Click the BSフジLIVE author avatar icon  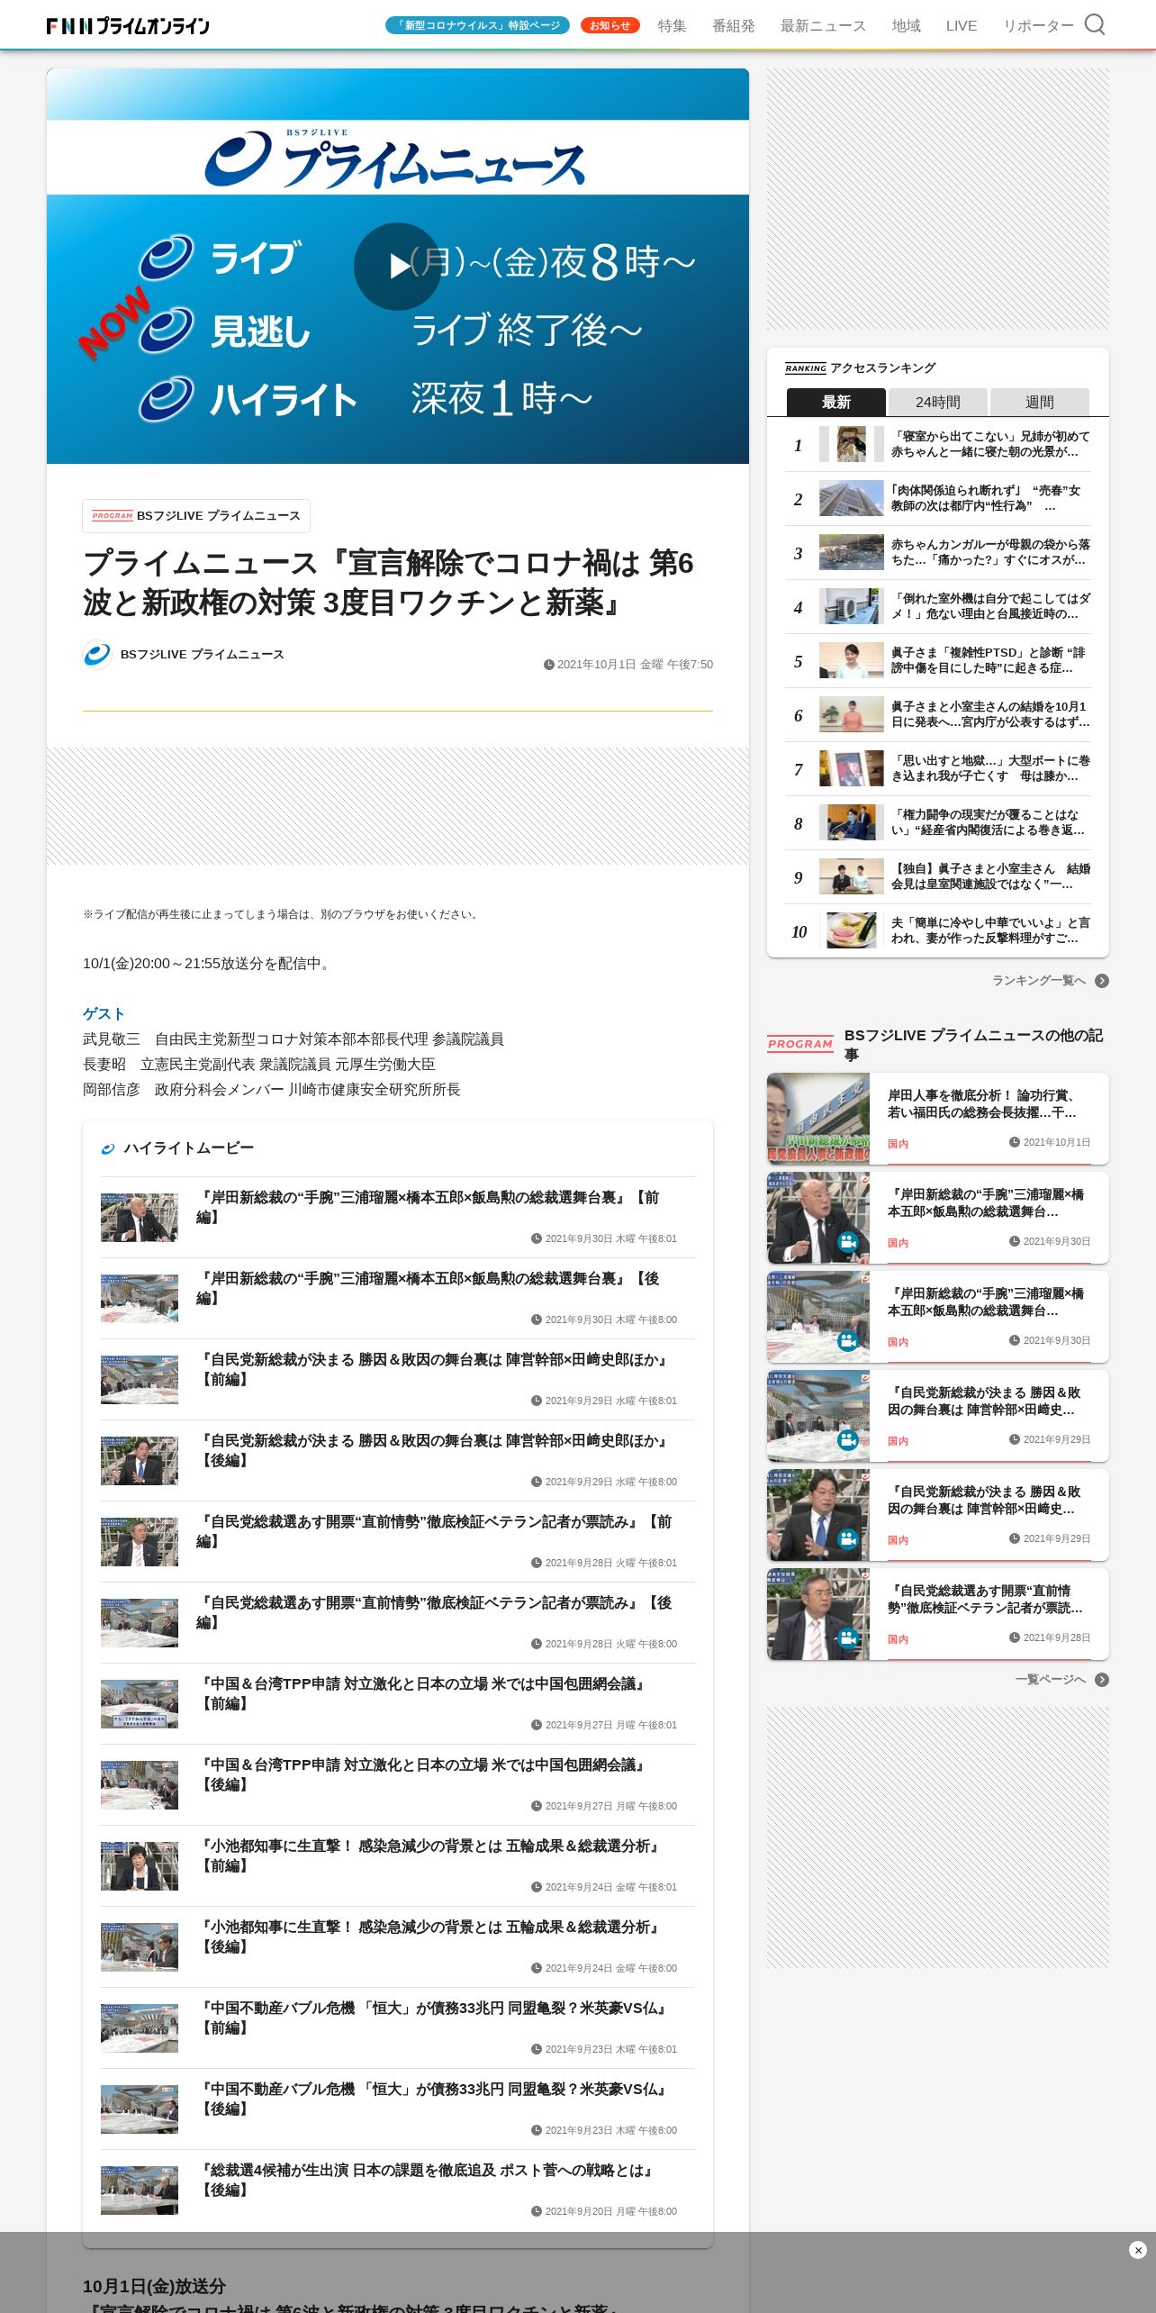coord(97,655)
